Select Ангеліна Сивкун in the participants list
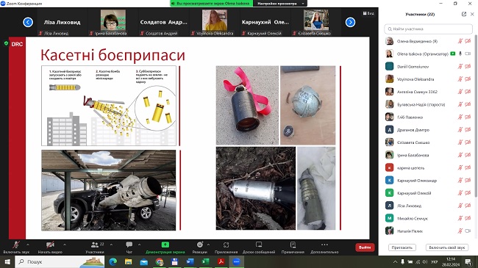Image resolution: width=478 pixels, height=268 pixels. (x=428, y=92)
